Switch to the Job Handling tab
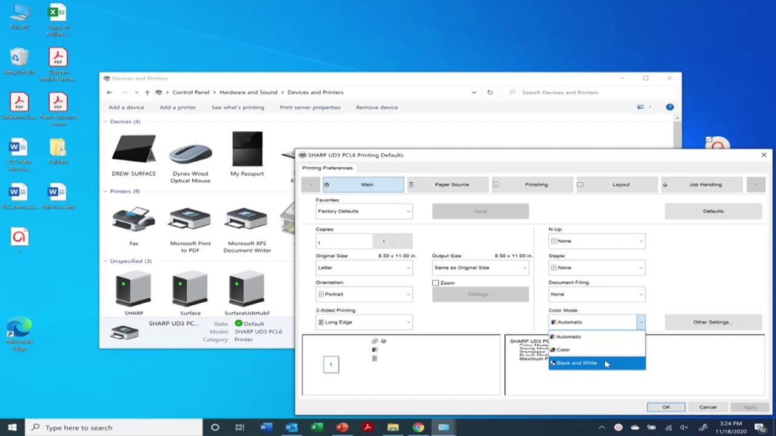 tap(701, 185)
